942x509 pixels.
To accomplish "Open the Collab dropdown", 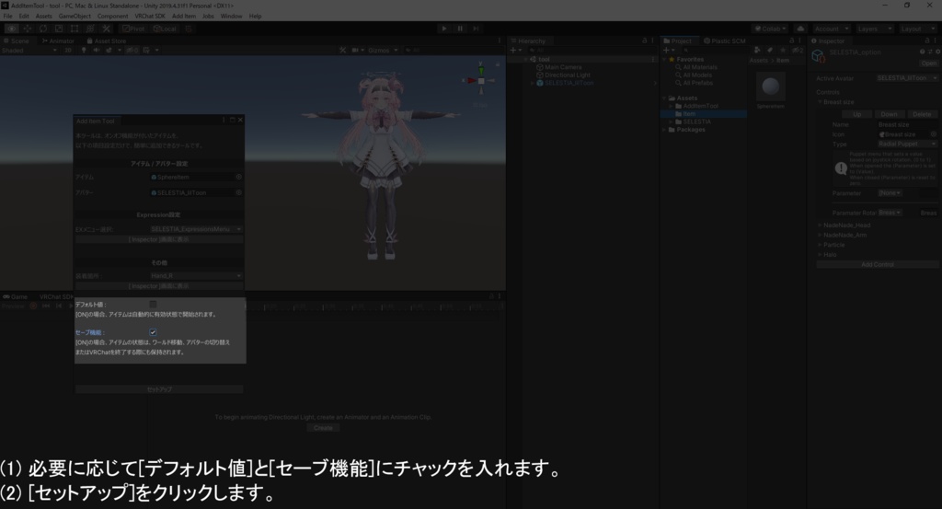I will point(771,29).
